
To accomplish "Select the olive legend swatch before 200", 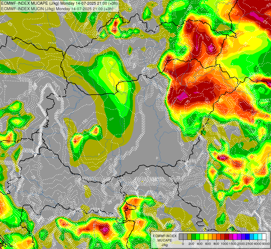I will 189,237.
